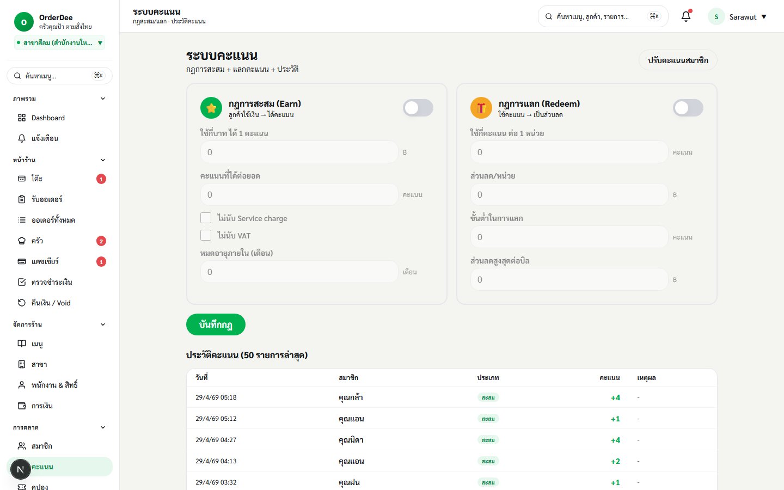Click the ตรวจชำระเงิน check icon

click(x=22, y=282)
